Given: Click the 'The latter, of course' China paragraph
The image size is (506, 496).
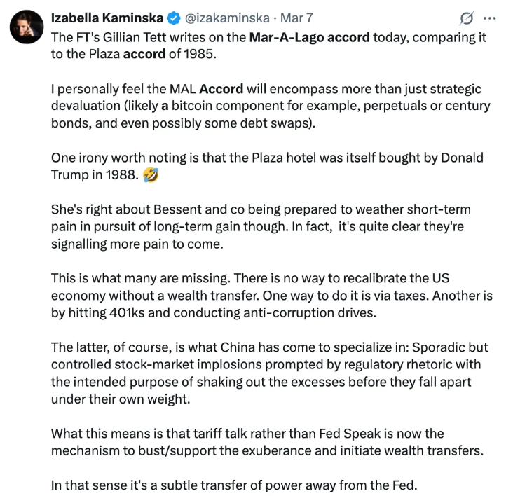Looking at the screenshot, I should pos(269,373).
